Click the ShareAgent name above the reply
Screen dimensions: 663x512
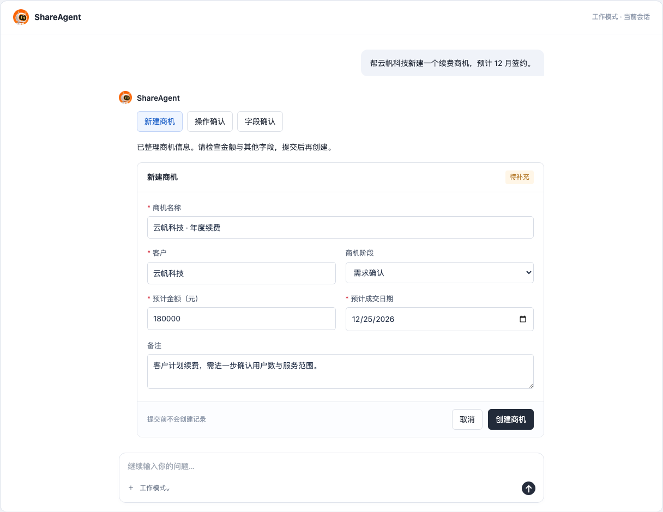coord(158,98)
